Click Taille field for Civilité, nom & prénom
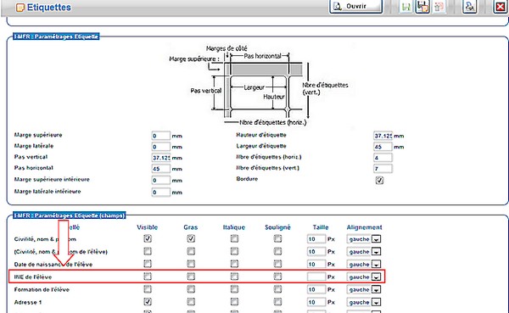The image size is (509, 313). point(316,239)
